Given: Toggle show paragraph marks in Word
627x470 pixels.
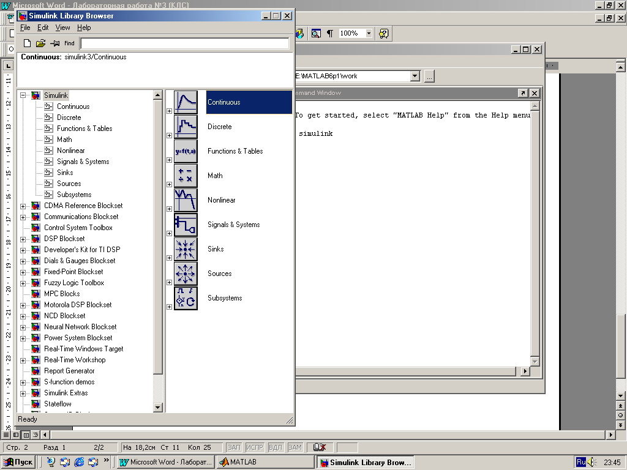Looking at the screenshot, I should [330, 34].
